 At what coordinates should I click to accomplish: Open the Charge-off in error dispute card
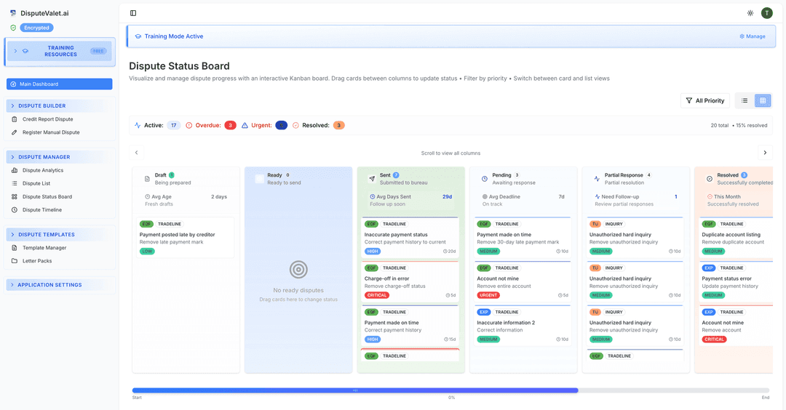point(408,282)
